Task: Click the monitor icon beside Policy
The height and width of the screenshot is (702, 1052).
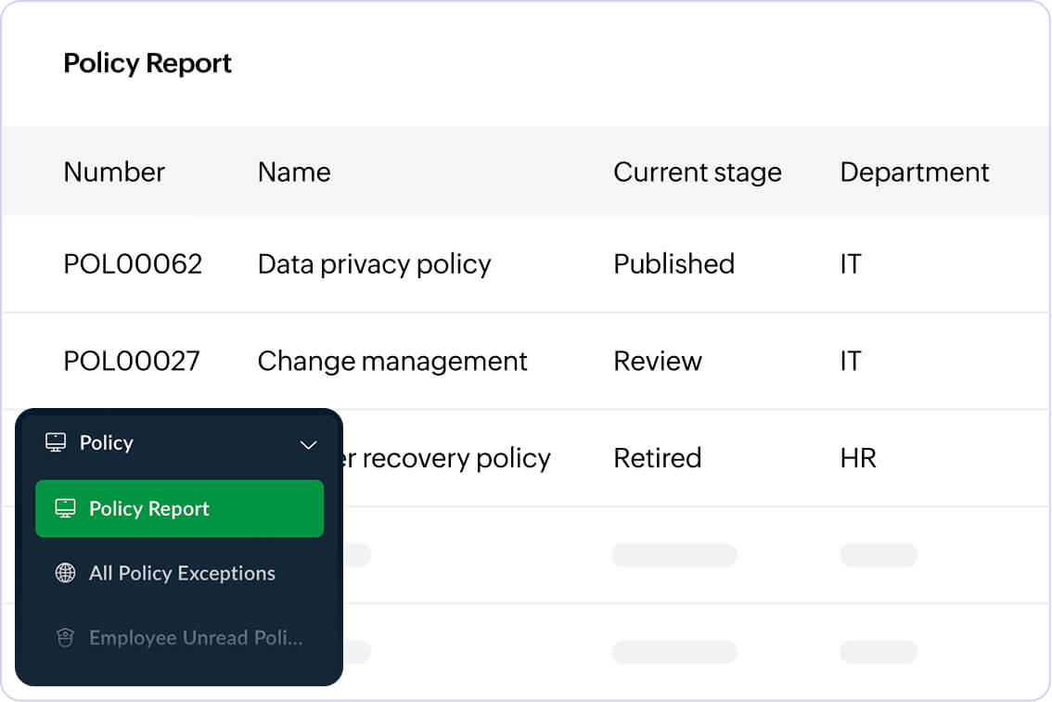Action: pyautogui.click(x=56, y=443)
